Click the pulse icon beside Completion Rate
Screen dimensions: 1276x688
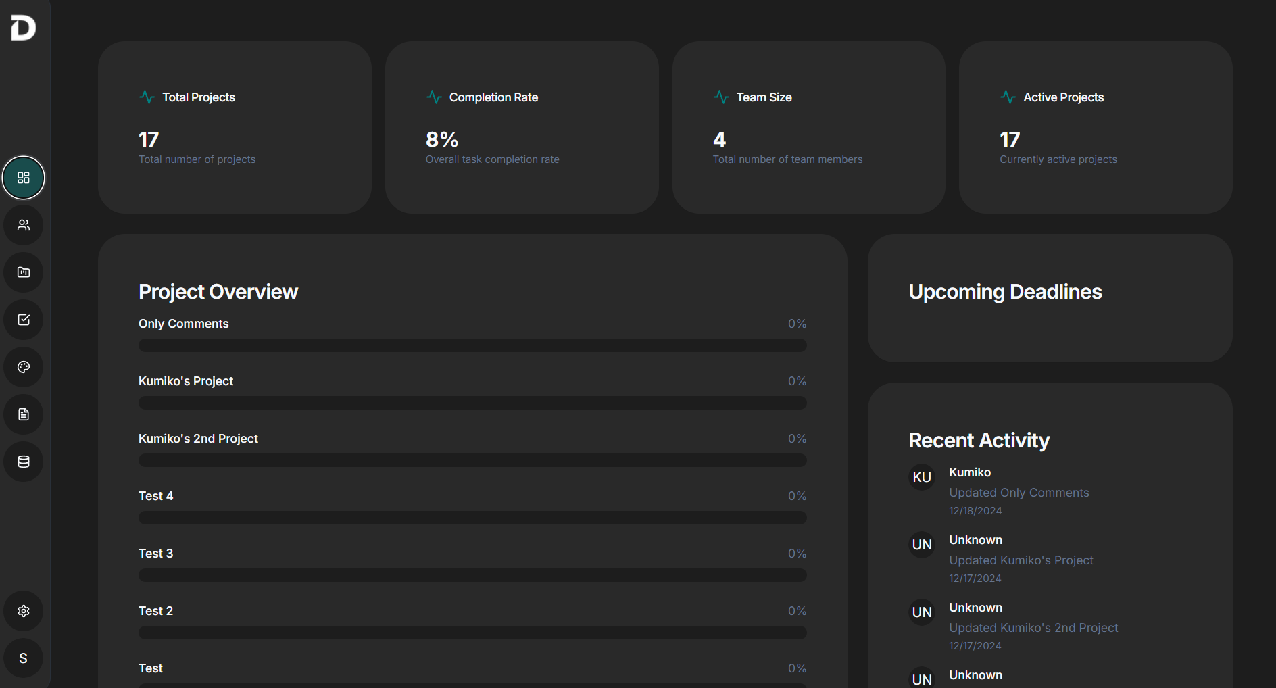(x=434, y=97)
